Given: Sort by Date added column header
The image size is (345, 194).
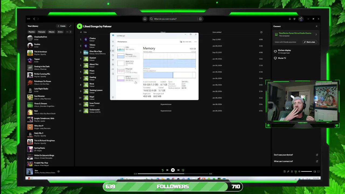Looking at the screenshot, I should pos(217,32).
